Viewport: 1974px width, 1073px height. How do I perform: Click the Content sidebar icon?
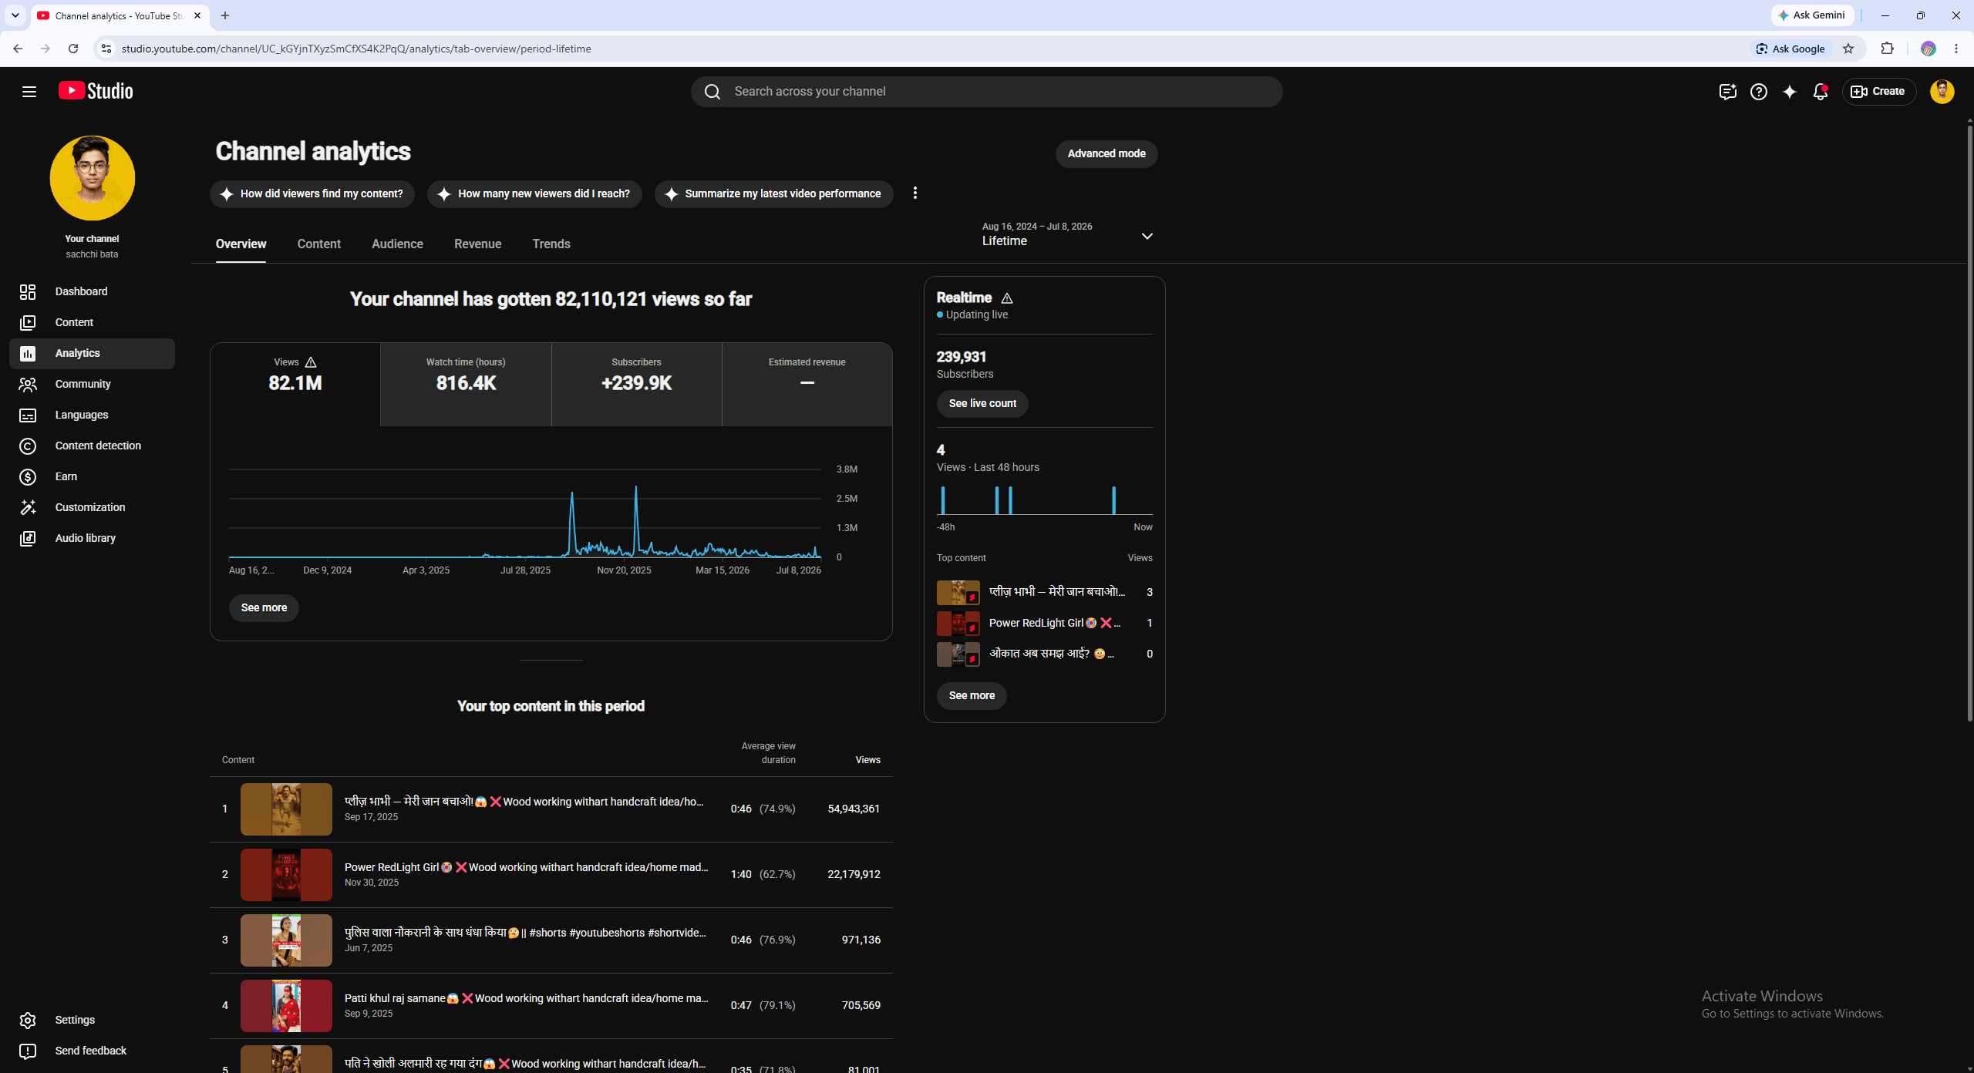pos(28,322)
